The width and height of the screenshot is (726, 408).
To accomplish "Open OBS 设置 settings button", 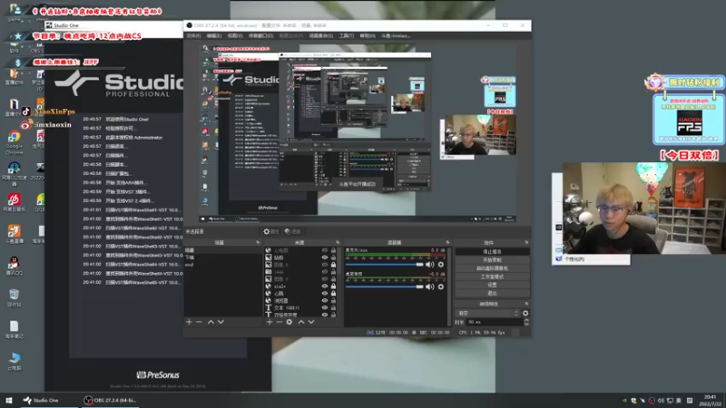I will (x=492, y=285).
